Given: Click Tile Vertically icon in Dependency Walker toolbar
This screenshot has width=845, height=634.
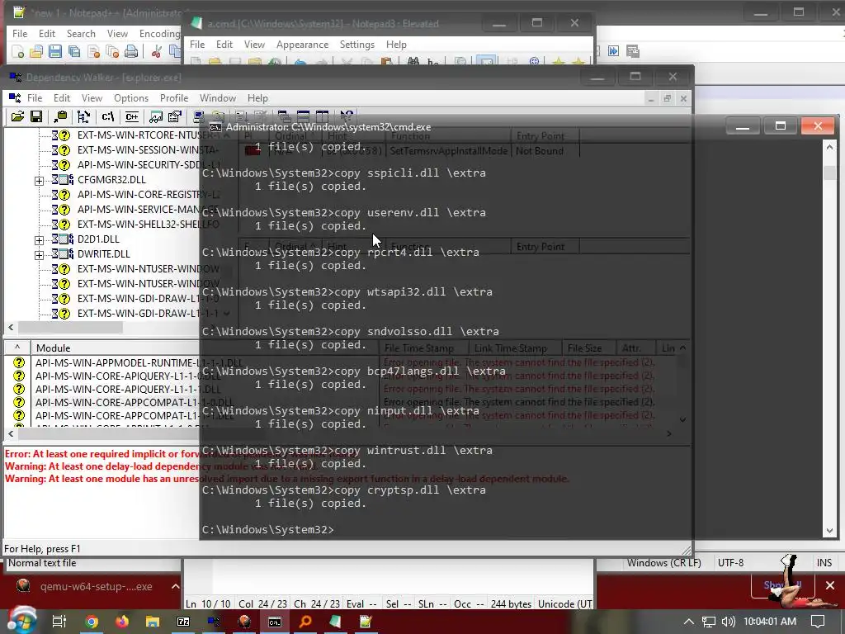Looking at the screenshot, I should click(x=322, y=116).
